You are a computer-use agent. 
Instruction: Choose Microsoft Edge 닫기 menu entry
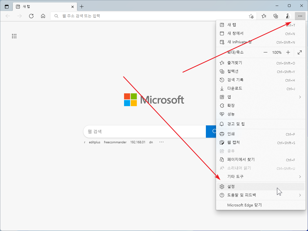(x=261, y=205)
